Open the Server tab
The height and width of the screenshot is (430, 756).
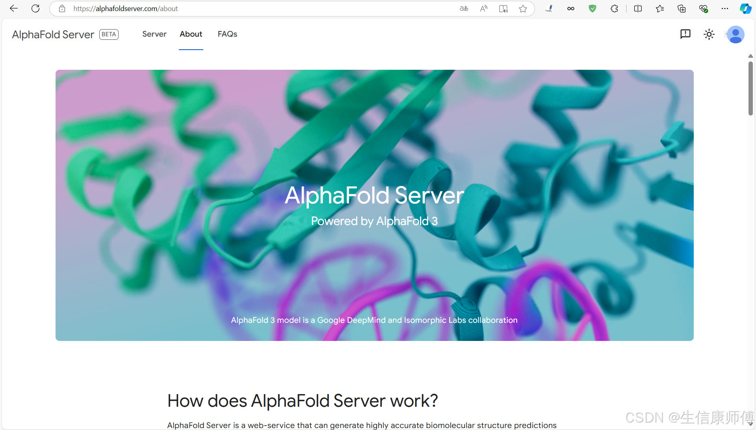(154, 34)
